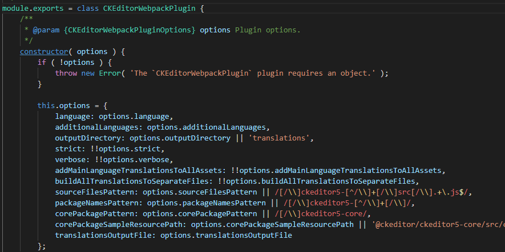Screen dimensions: 505x252
Task: Click 'options.outputDirectory' value
Action: [x=180, y=138]
